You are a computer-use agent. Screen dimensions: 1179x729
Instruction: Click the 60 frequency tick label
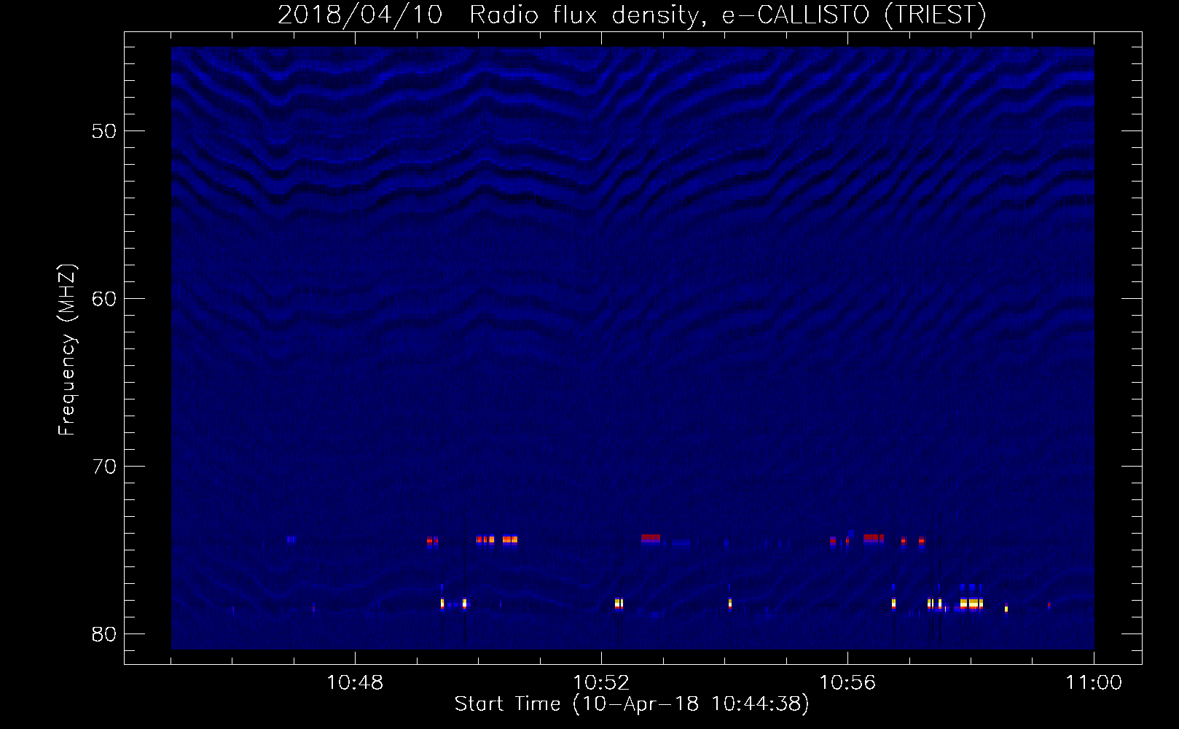pyautogui.click(x=104, y=299)
